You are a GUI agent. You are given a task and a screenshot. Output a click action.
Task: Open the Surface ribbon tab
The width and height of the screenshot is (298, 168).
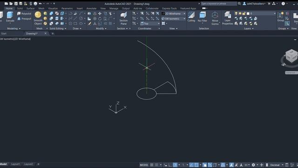30,8
